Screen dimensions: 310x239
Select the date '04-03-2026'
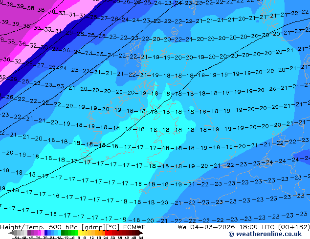[213, 227]
